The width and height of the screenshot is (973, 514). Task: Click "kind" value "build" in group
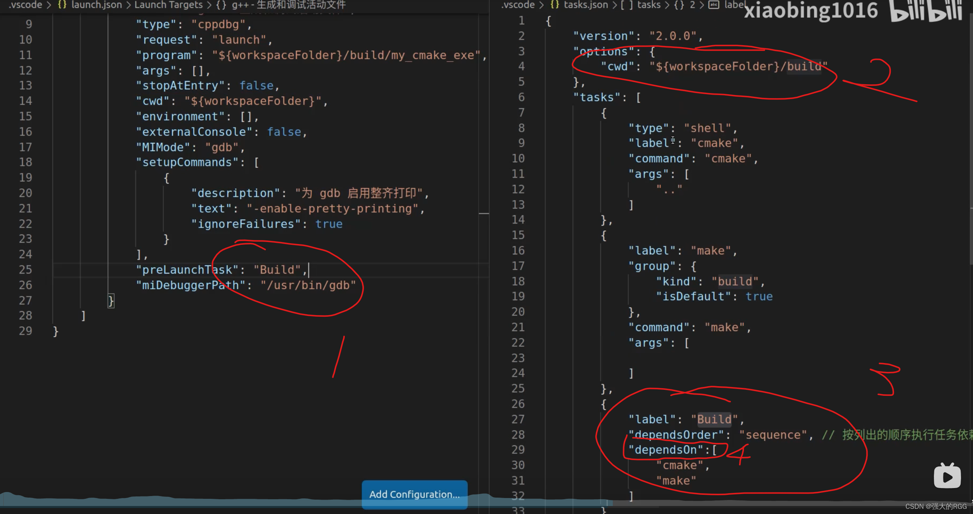pos(735,282)
